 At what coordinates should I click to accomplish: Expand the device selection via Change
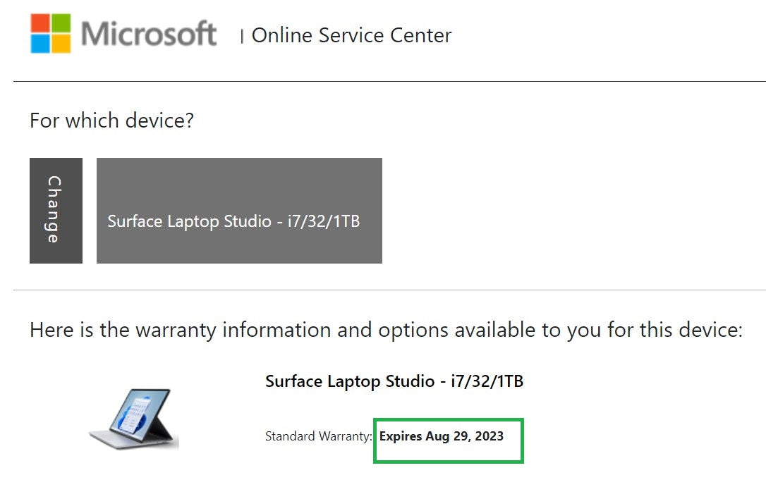(x=55, y=210)
